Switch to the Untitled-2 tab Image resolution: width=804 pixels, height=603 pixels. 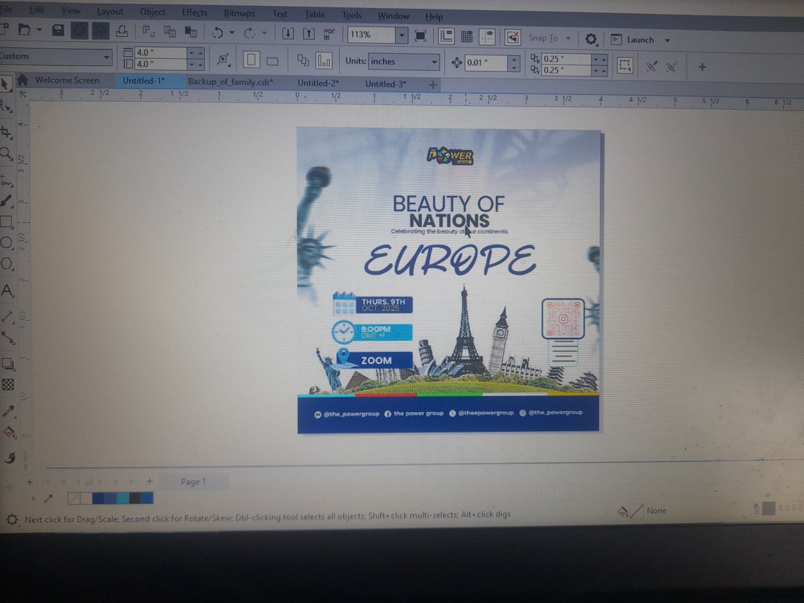pos(318,83)
